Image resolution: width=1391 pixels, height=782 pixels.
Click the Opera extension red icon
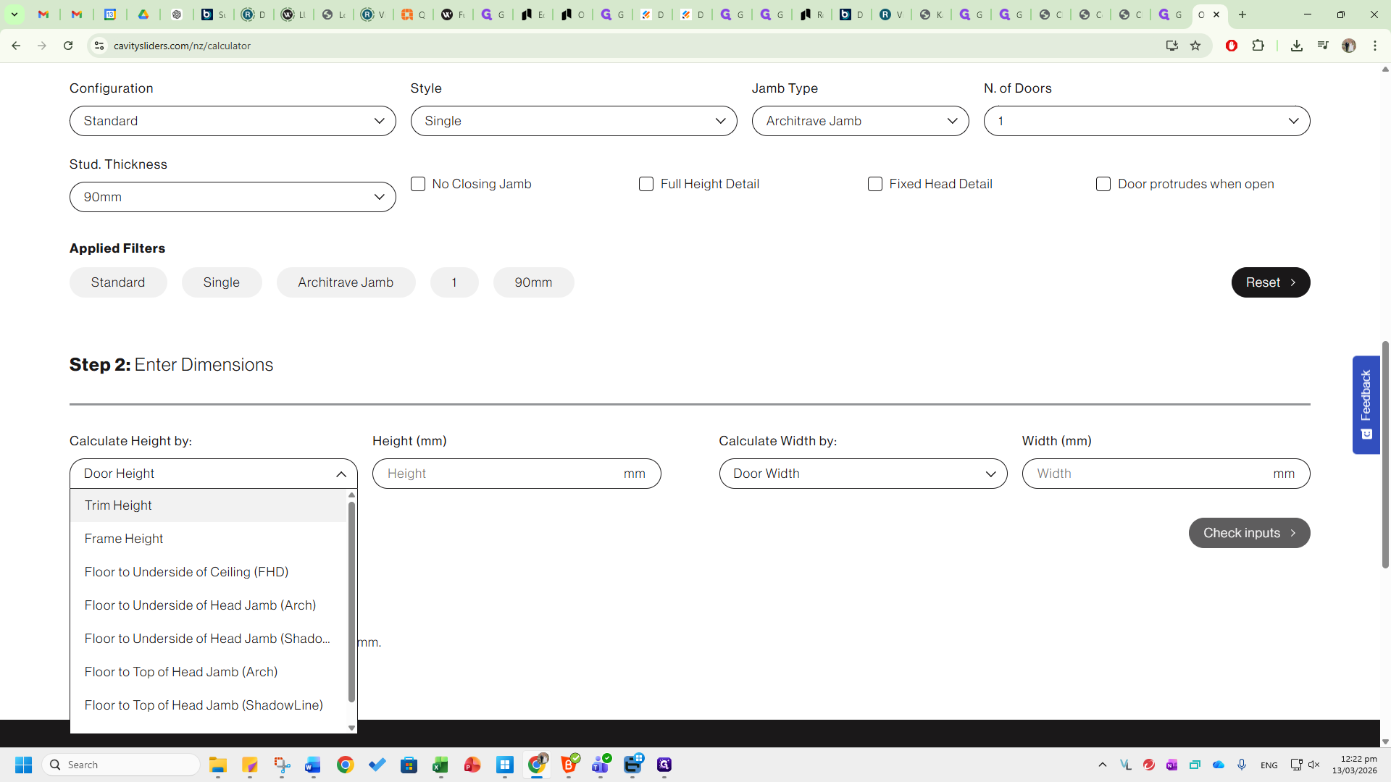(x=1231, y=46)
